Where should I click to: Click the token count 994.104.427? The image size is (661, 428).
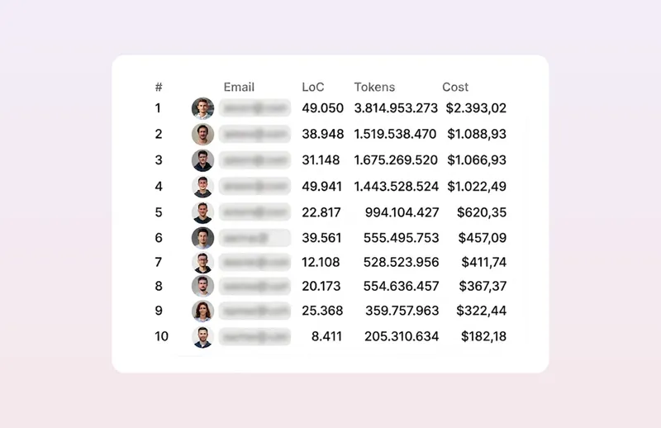tap(402, 212)
